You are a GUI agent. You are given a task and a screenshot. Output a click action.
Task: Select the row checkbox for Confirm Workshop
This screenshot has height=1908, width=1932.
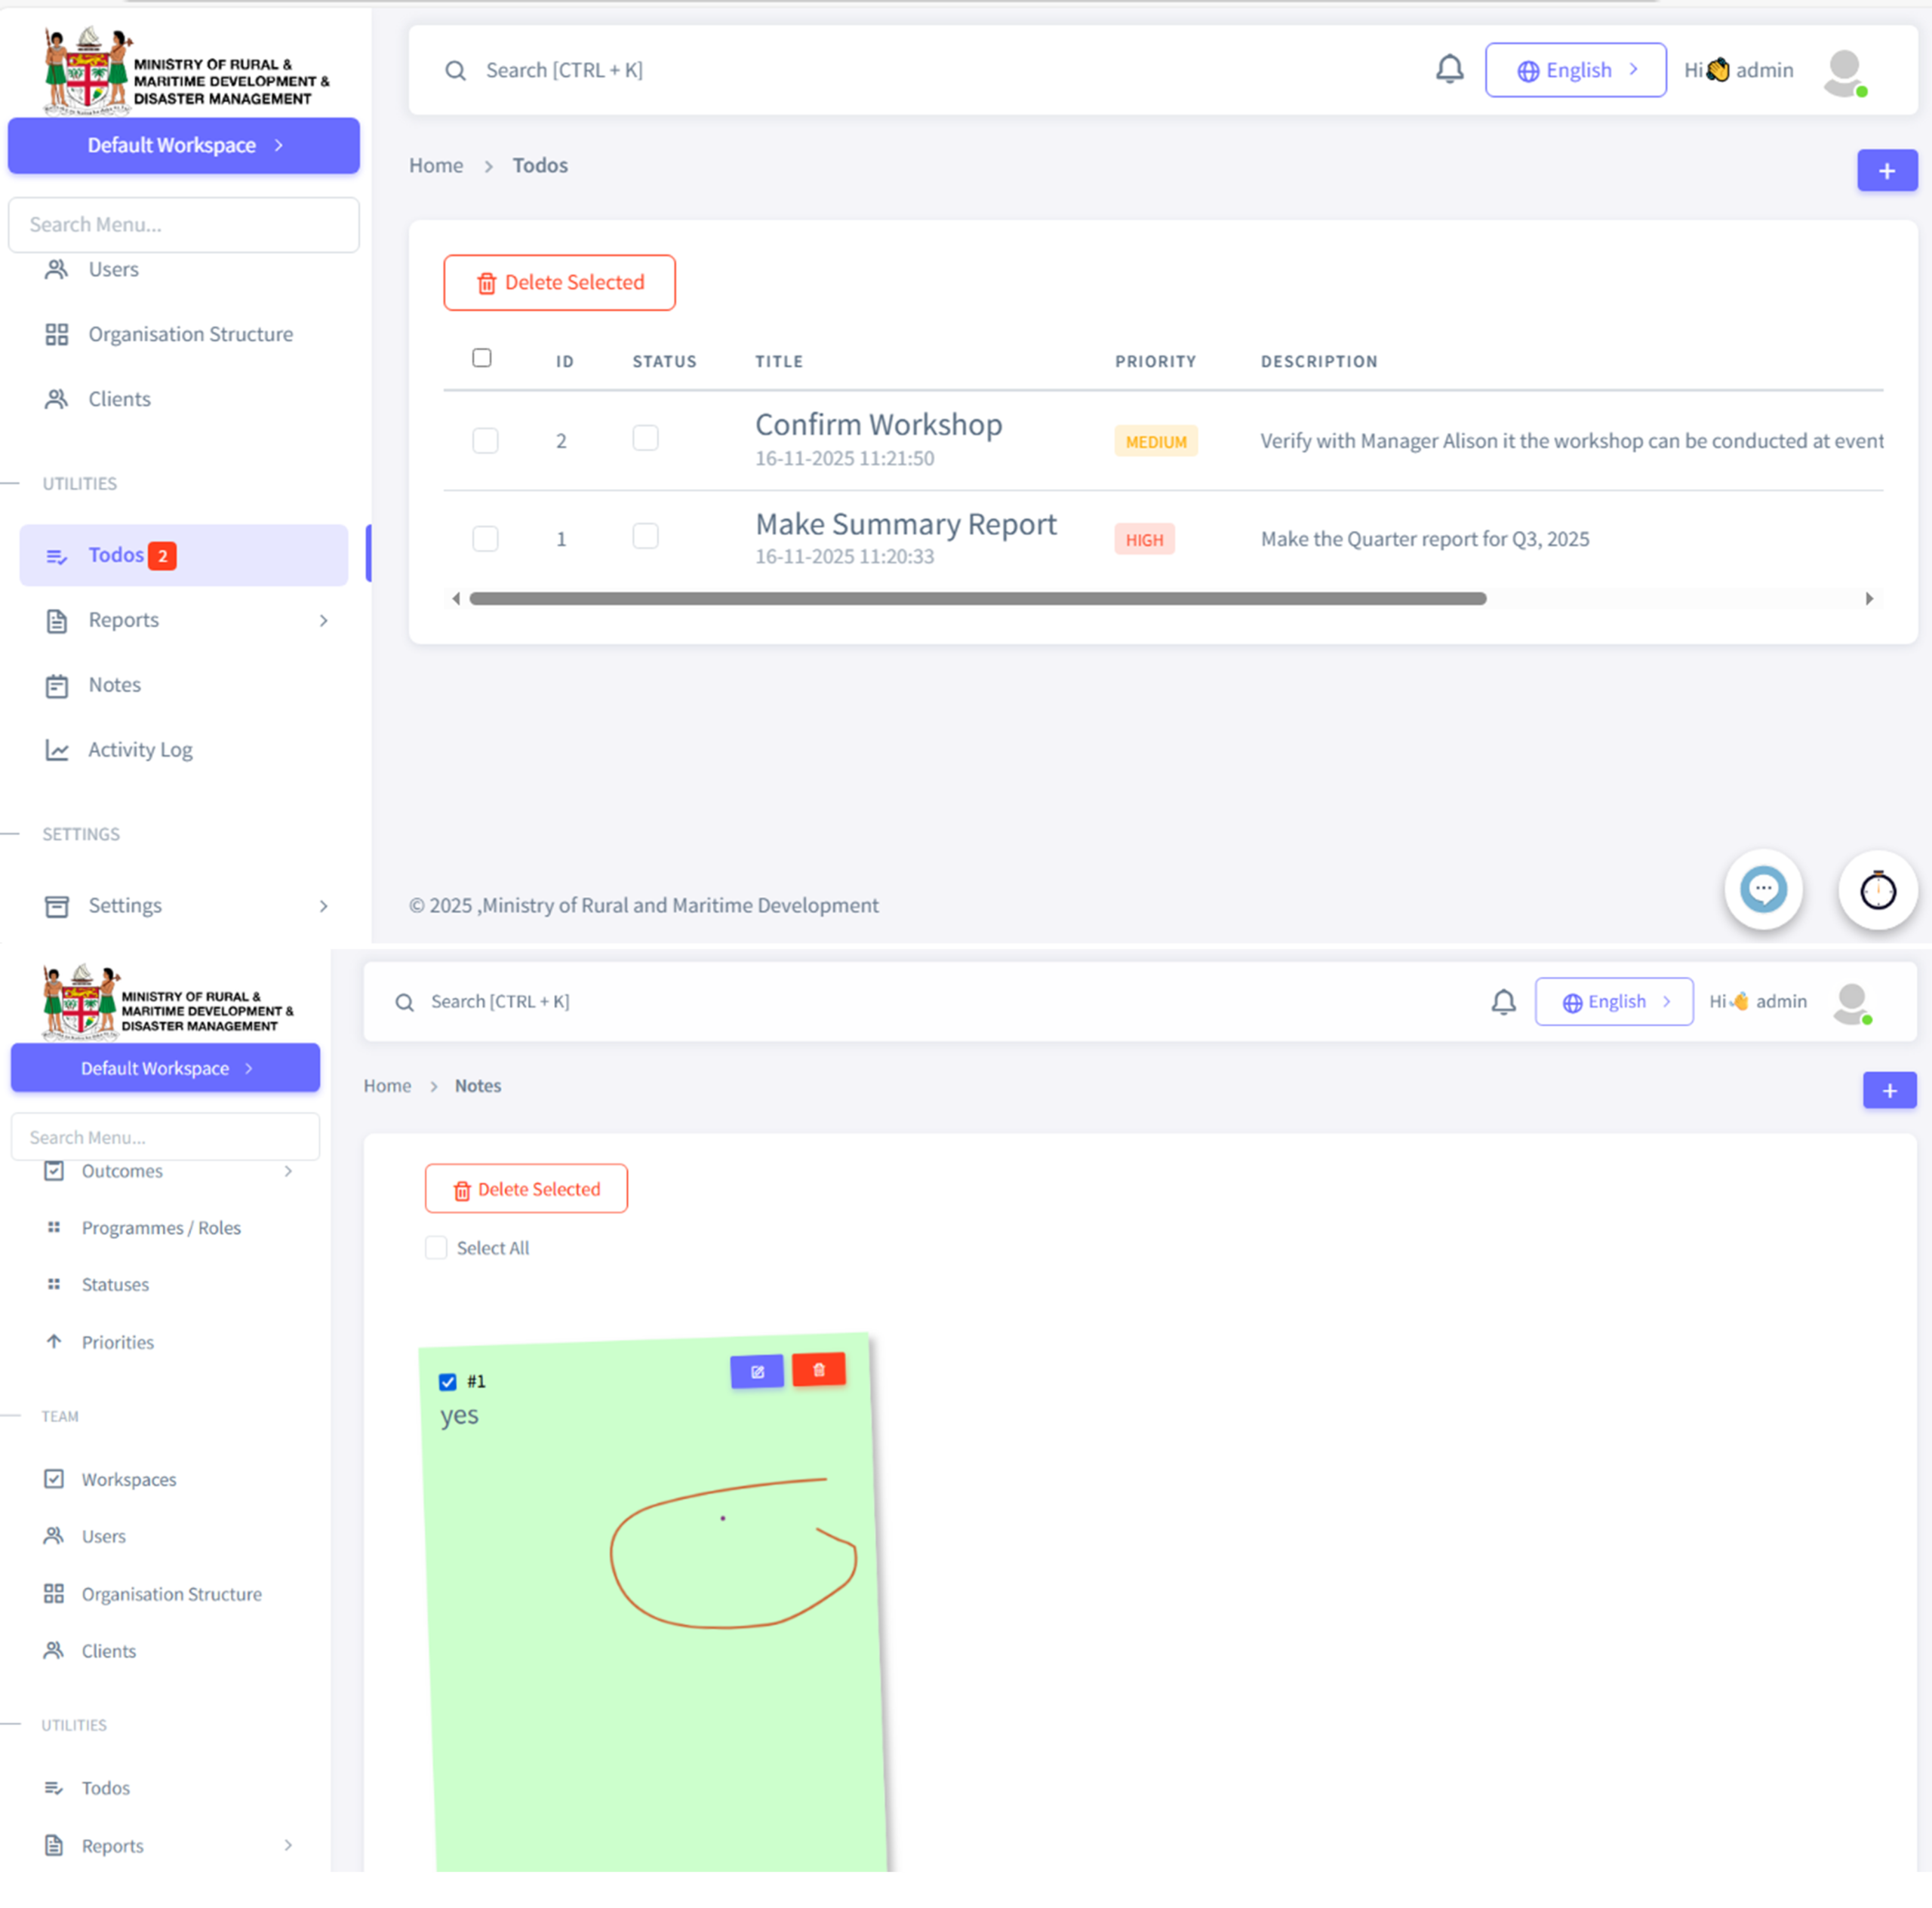coord(485,441)
